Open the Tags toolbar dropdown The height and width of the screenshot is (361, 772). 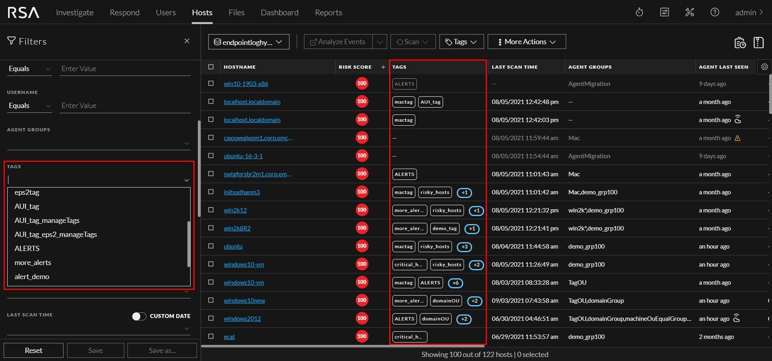pyautogui.click(x=461, y=42)
